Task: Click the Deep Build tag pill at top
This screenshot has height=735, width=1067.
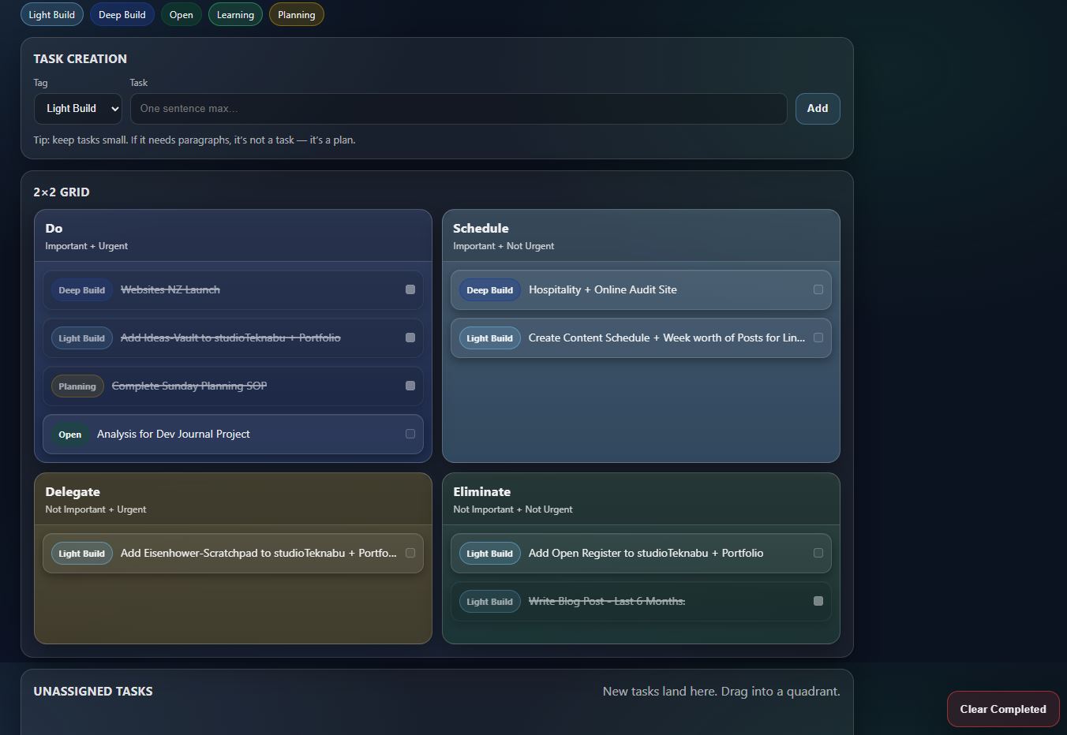Action: [122, 15]
